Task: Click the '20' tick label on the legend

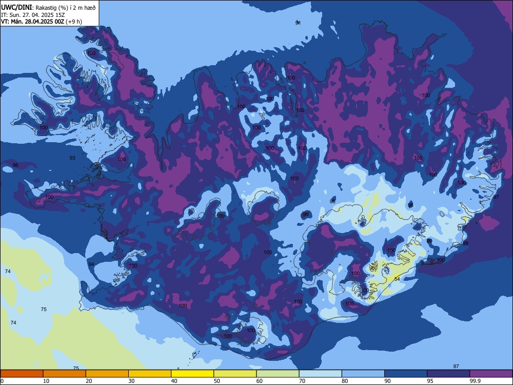Action: [89, 381]
